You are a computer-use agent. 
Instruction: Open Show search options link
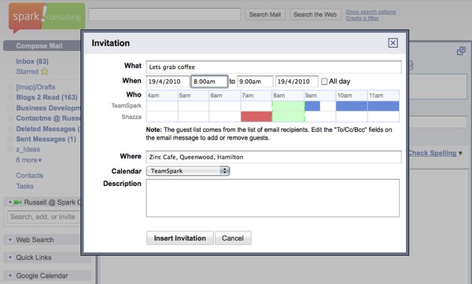click(371, 12)
